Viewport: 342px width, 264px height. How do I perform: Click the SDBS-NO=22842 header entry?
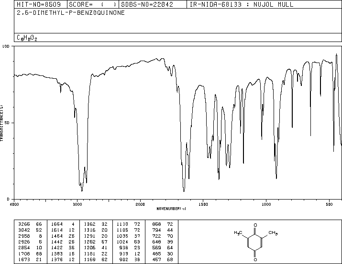[x=147, y=4]
